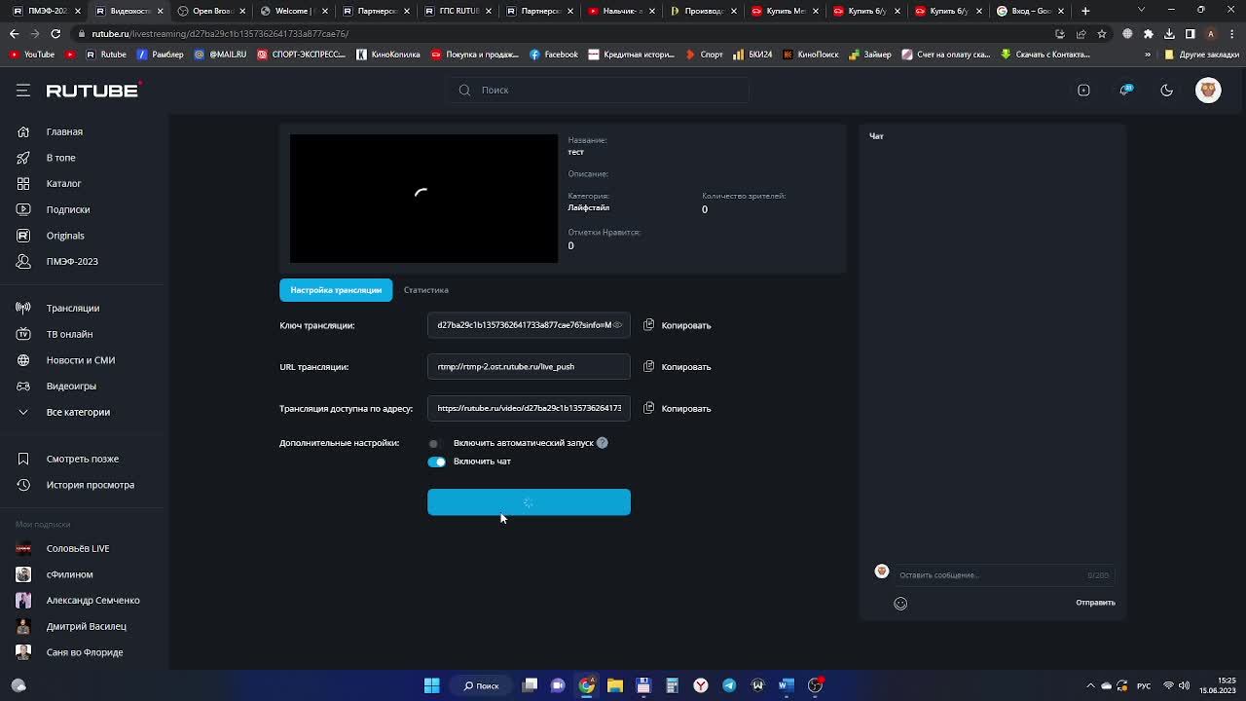Viewport: 1246px width, 701px height.
Task: Open the Originals sidebar icon
Action: pos(23,236)
